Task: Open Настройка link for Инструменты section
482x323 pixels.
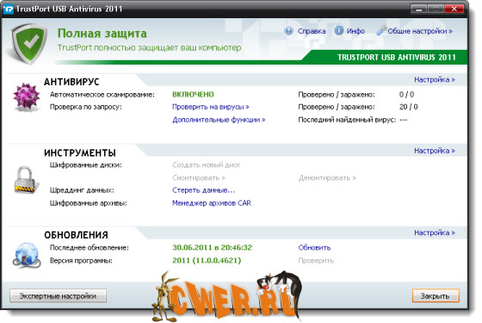Action: [435, 151]
